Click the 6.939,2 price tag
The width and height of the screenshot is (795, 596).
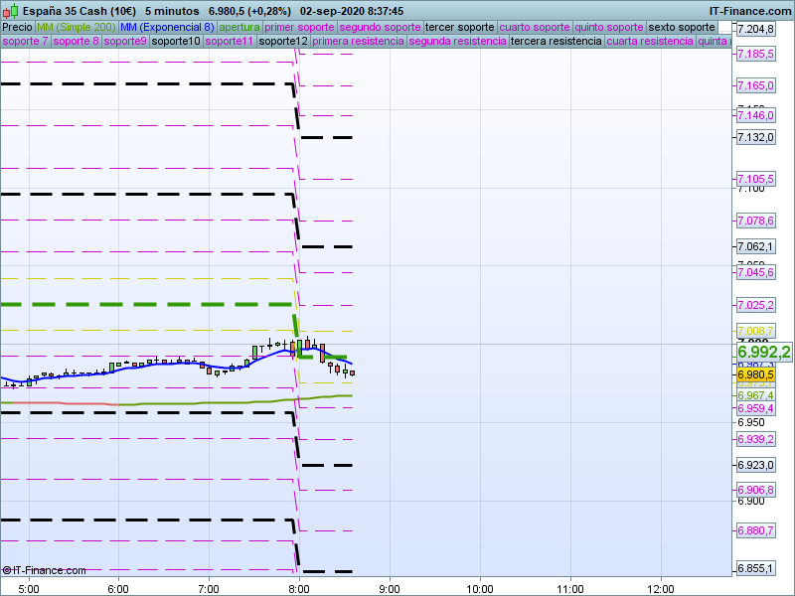tap(755, 439)
